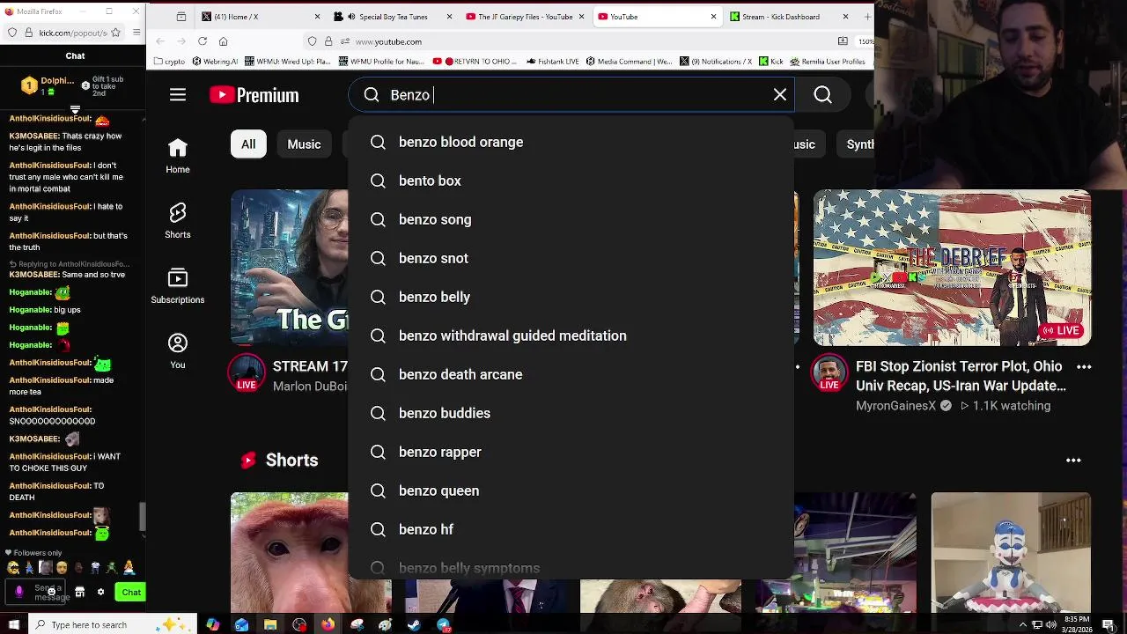Open Telegram from the taskbar
The height and width of the screenshot is (634, 1127).
[x=444, y=625]
